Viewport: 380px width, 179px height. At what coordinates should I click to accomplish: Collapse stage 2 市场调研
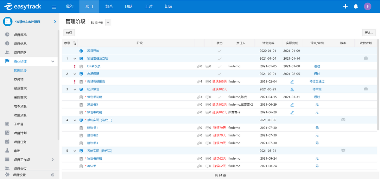pyautogui.click(x=75, y=74)
